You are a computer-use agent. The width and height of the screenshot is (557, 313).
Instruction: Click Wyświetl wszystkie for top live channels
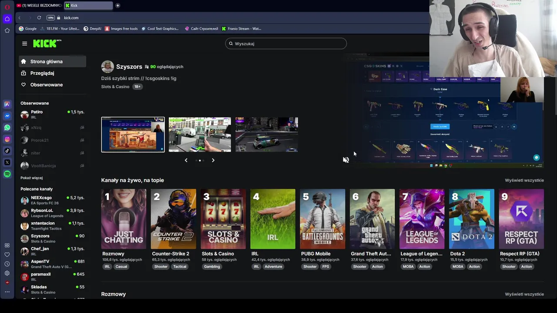[x=524, y=180]
